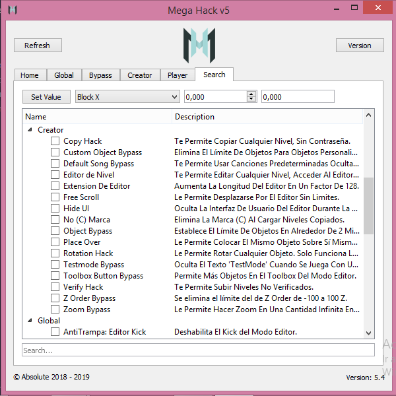This screenshot has height=396, width=396.
Task: Check AntiTrampa: Editor Kick checkbox
Action: [x=55, y=331]
